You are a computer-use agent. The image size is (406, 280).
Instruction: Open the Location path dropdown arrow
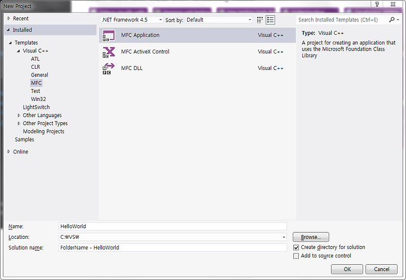pyautogui.click(x=284, y=237)
